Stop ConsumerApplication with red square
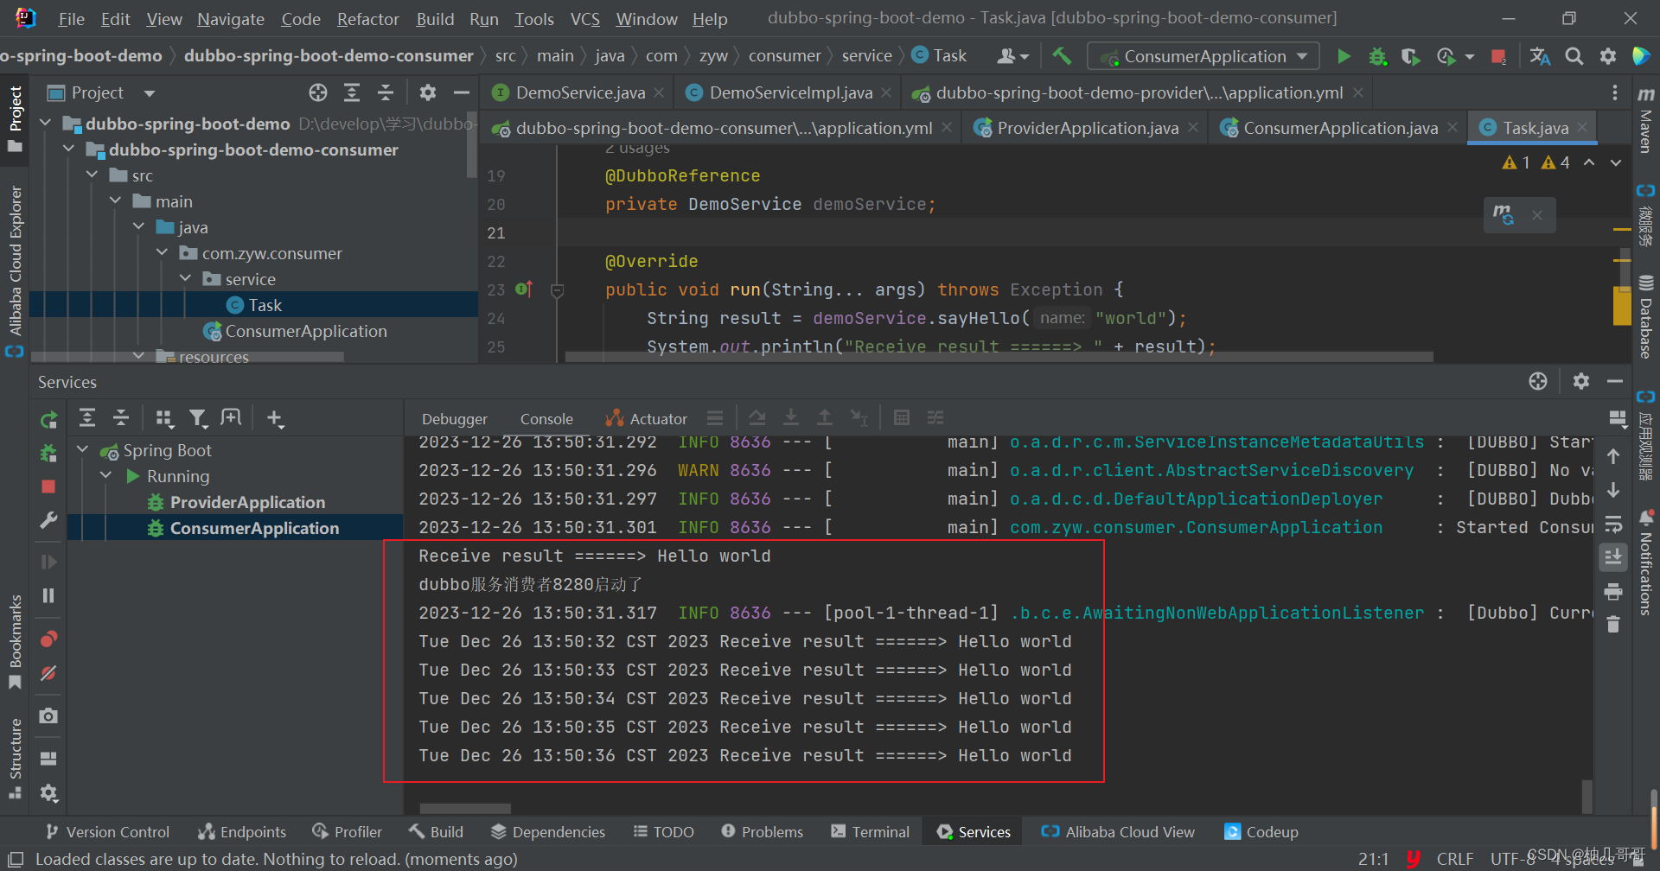 click(x=48, y=486)
